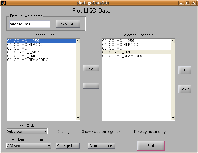
Task: Click the Plot button
Action: (x=151, y=146)
